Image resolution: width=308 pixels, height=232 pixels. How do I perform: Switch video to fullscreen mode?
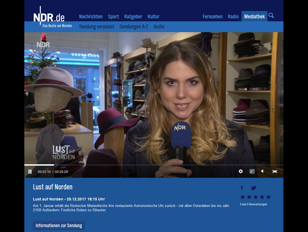point(274,171)
